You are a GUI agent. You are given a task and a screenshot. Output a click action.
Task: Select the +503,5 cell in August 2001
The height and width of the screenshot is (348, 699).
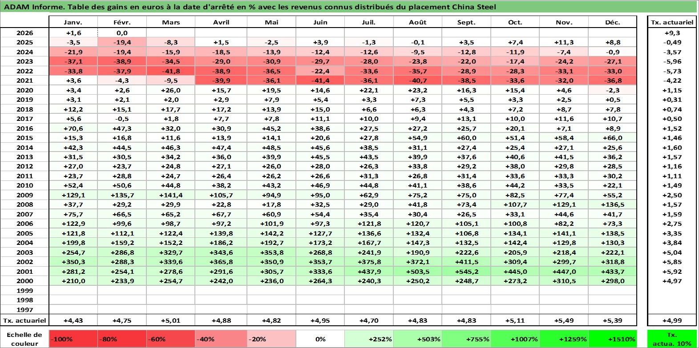tap(418, 272)
